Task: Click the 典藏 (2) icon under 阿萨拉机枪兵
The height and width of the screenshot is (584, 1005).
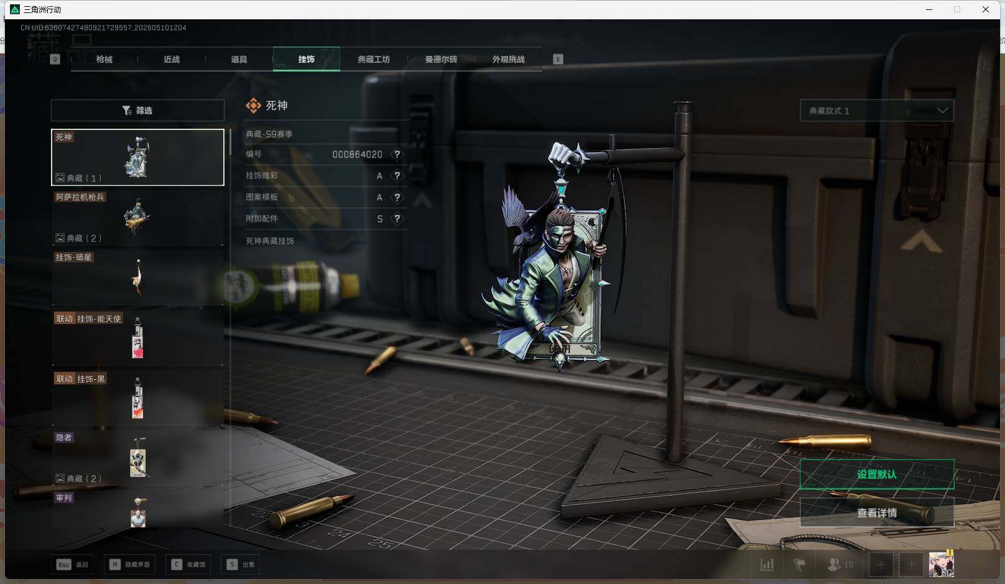Action: pyautogui.click(x=60, y=238)
